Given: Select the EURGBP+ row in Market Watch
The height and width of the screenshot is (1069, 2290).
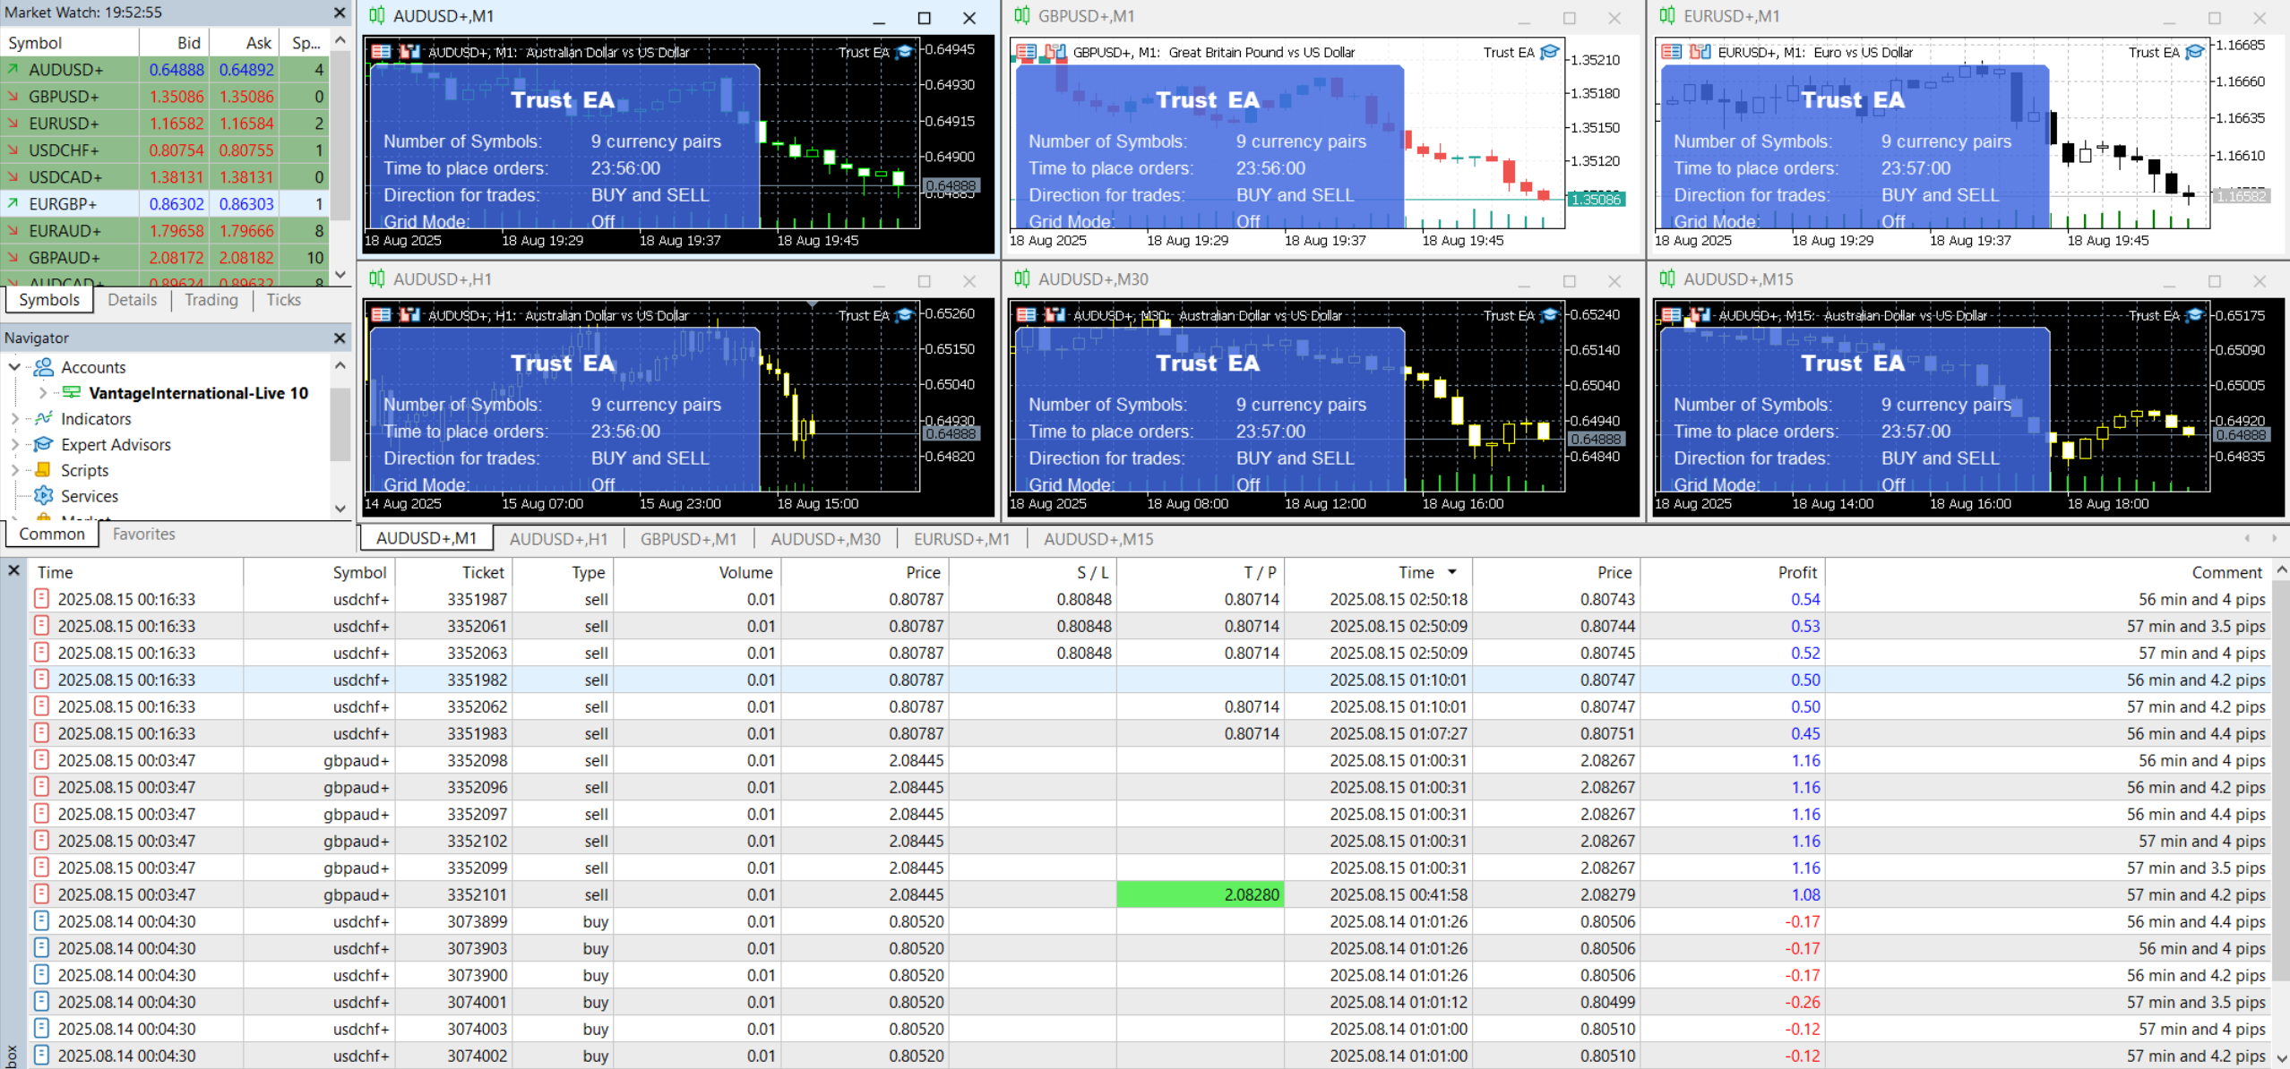Looking at the screenshot, I should 65,204.
